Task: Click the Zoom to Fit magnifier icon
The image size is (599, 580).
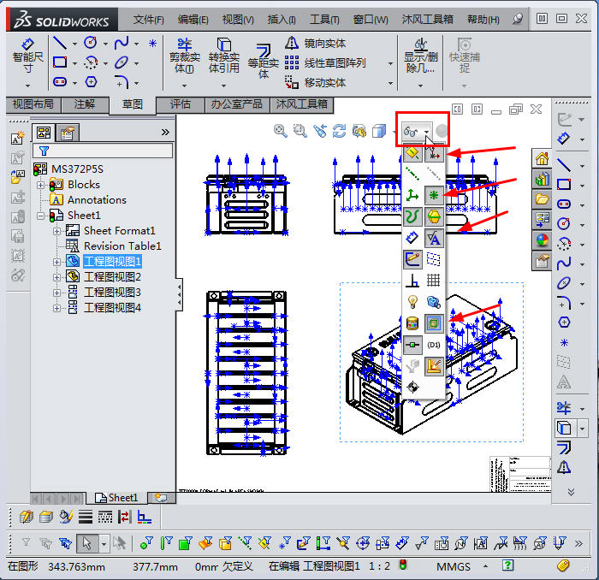Action: (x=280, y=131)
